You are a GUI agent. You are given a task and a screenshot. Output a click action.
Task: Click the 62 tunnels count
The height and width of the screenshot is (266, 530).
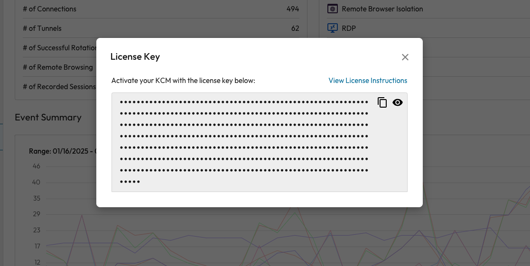point(295,28)
